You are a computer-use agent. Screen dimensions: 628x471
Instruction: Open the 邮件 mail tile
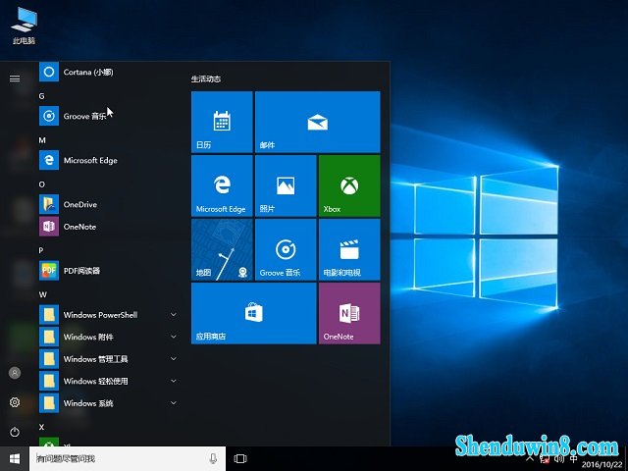(x=318, y=122)
